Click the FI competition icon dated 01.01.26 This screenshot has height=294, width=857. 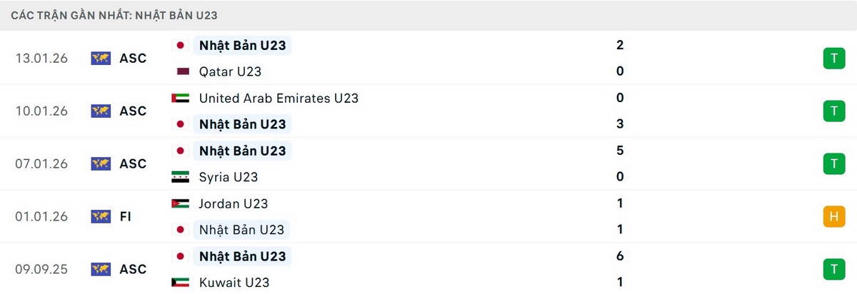pos(101,216)
